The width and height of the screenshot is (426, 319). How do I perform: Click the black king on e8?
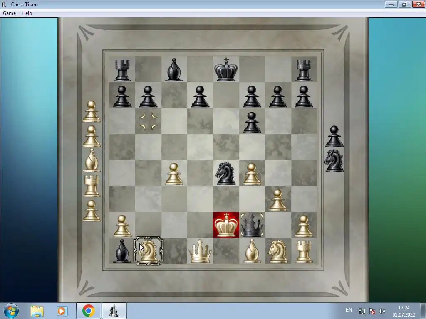click(x=226, y=69)
